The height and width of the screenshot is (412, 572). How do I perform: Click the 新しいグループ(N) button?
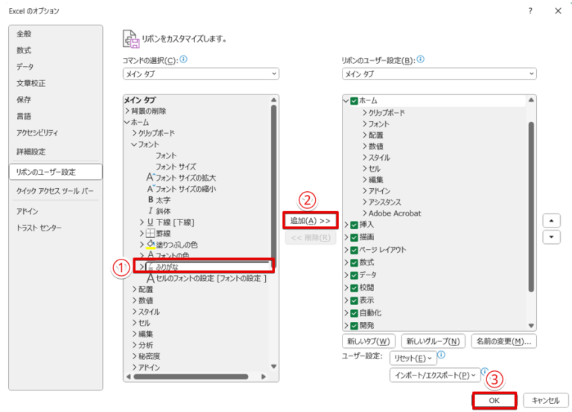[433, 341]
